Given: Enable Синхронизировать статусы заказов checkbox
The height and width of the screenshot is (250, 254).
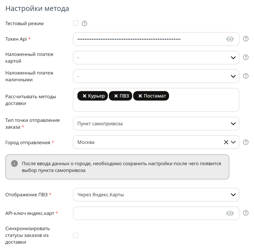Looking at the screenshot, I should [76, 236].
